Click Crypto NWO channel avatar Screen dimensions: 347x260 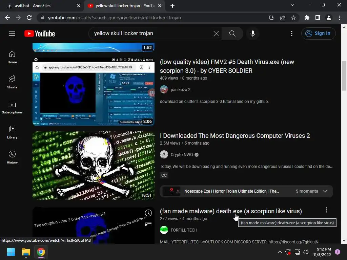coord(164,154)
